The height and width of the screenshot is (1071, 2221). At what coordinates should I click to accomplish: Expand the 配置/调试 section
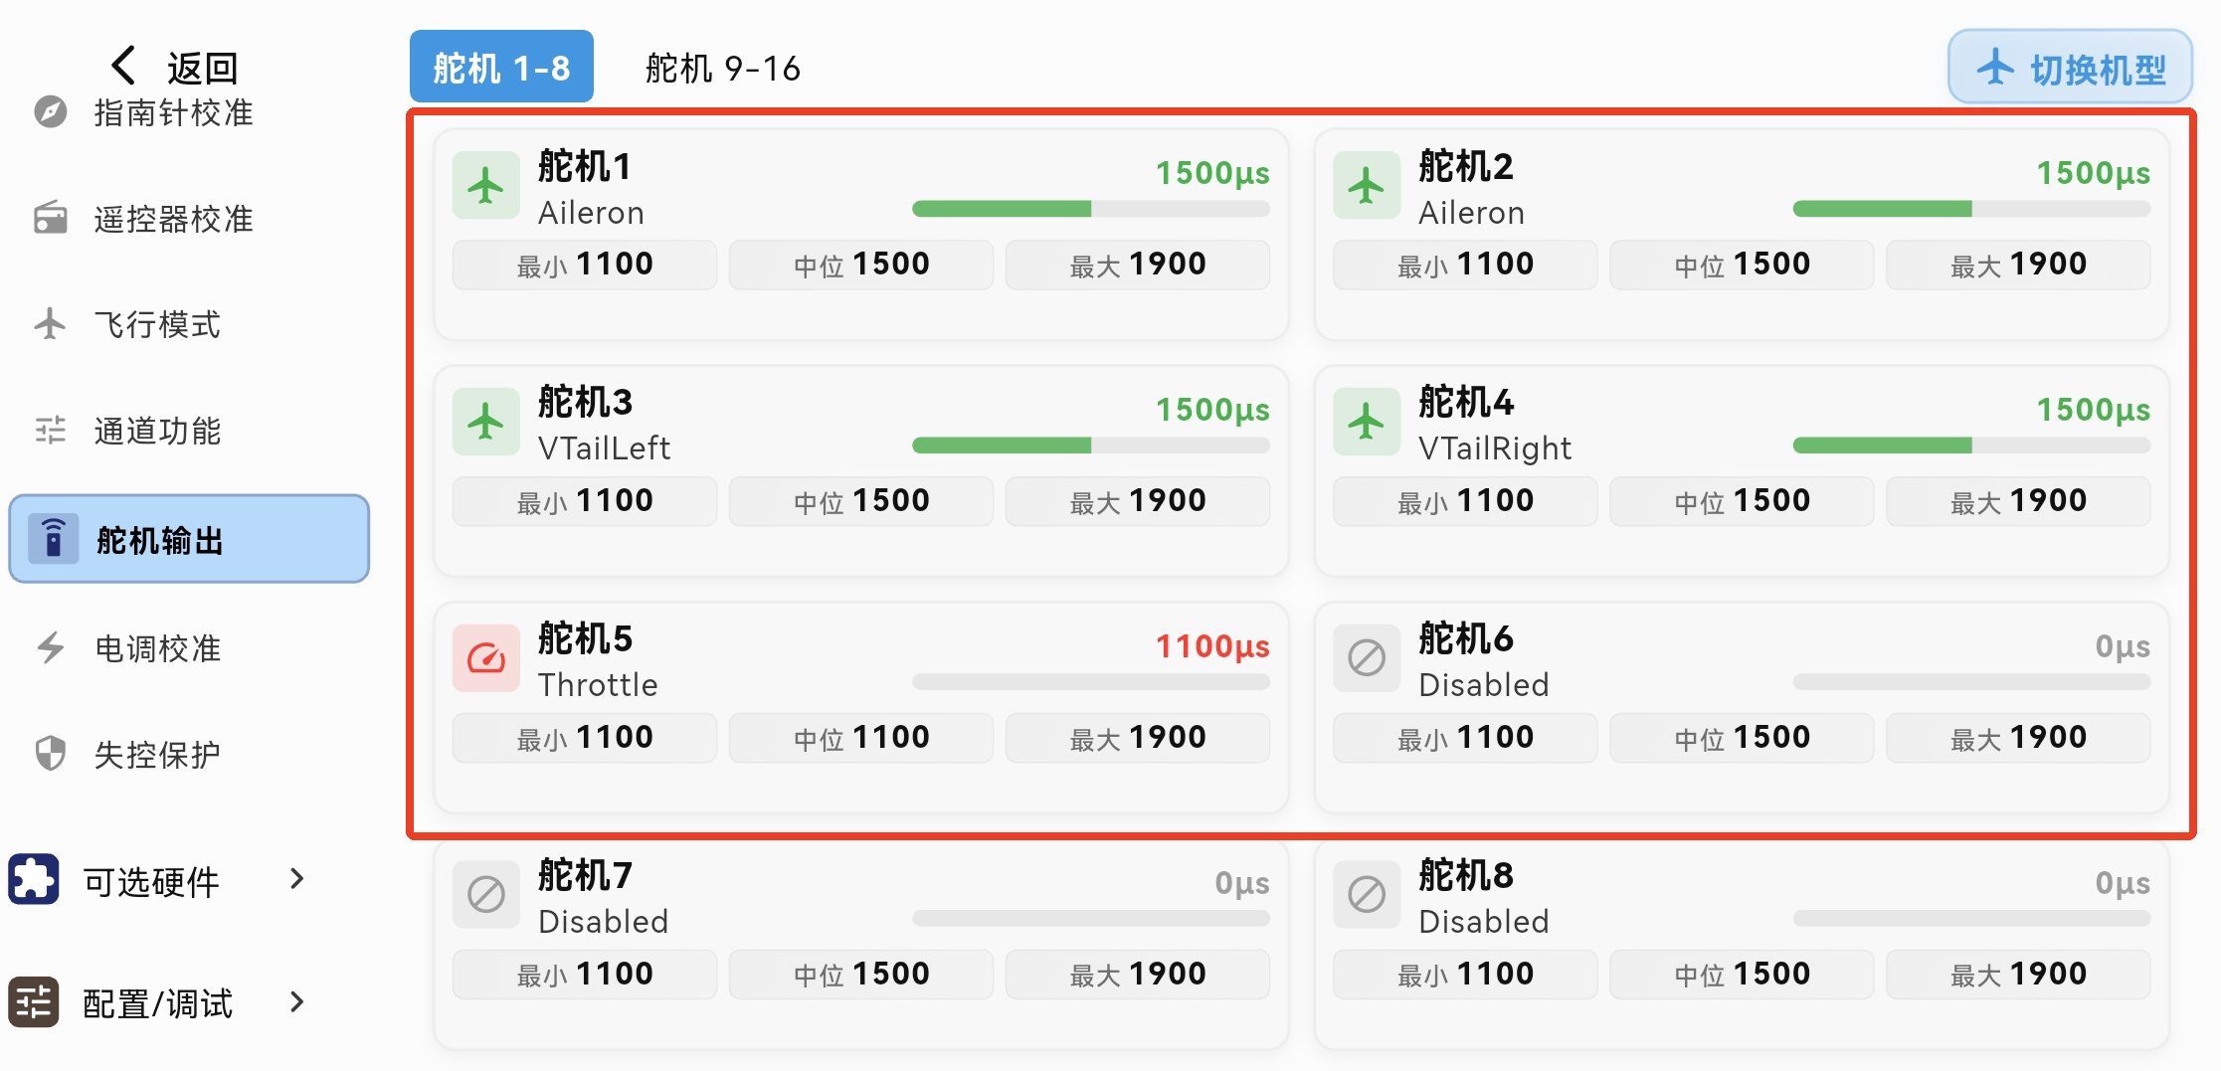[x=296, y=1002]
